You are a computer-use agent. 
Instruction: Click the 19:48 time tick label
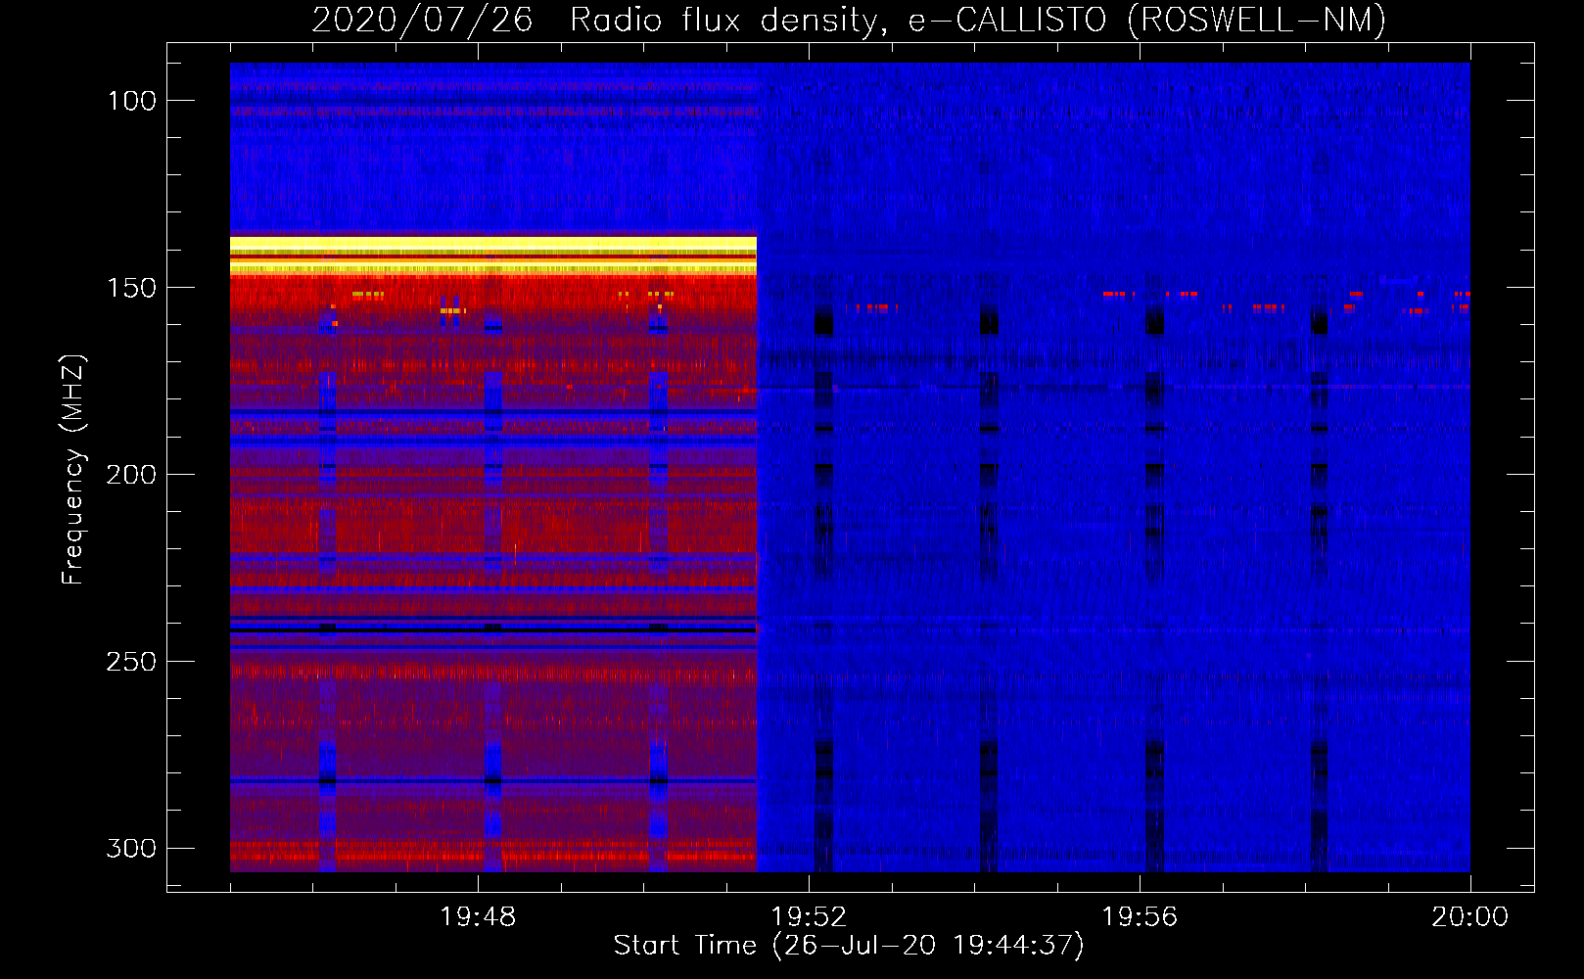pyautogui.click(x=478, y=917)
